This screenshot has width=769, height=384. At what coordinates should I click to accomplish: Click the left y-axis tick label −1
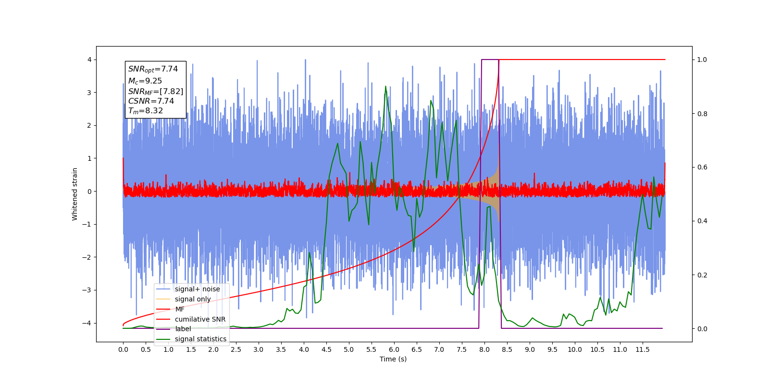pos(87,224)
